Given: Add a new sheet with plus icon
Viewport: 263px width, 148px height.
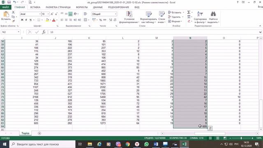Looking at the screenshot, I should point(39,133).
